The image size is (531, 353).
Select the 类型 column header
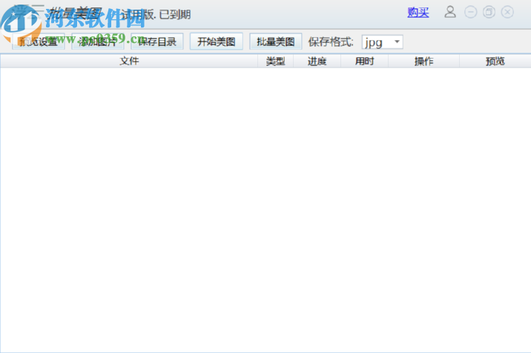pyautogui.click(x=275, y=61)
